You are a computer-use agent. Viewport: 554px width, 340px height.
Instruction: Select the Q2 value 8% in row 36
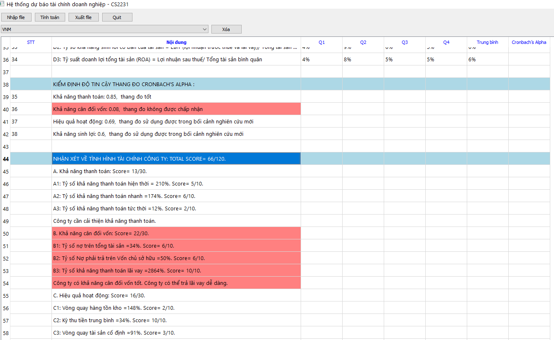[363, 59]
